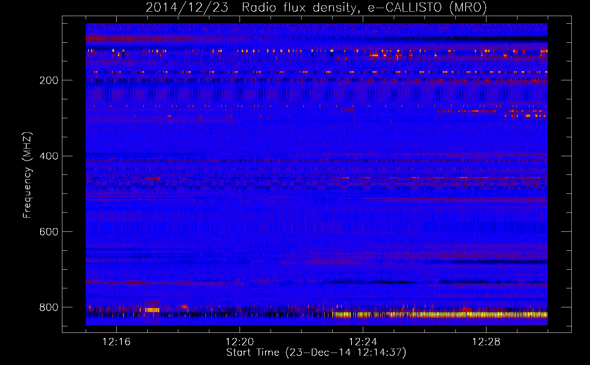590x365 pixels.
Task: Click the "12:28" time tick label
Action: pyautogui.click(x=486, y=342)
